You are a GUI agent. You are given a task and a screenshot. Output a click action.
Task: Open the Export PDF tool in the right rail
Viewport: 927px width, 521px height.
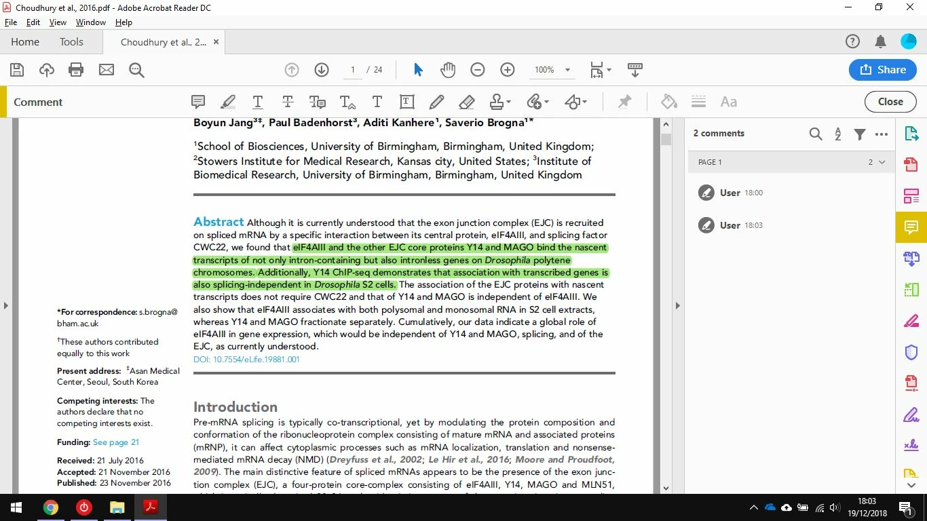coord(911,133)
